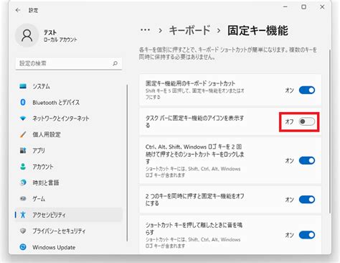This screenshot has width=340, height=263.
Task: Click the アカウント person icon
Action: tap(23, 167)
